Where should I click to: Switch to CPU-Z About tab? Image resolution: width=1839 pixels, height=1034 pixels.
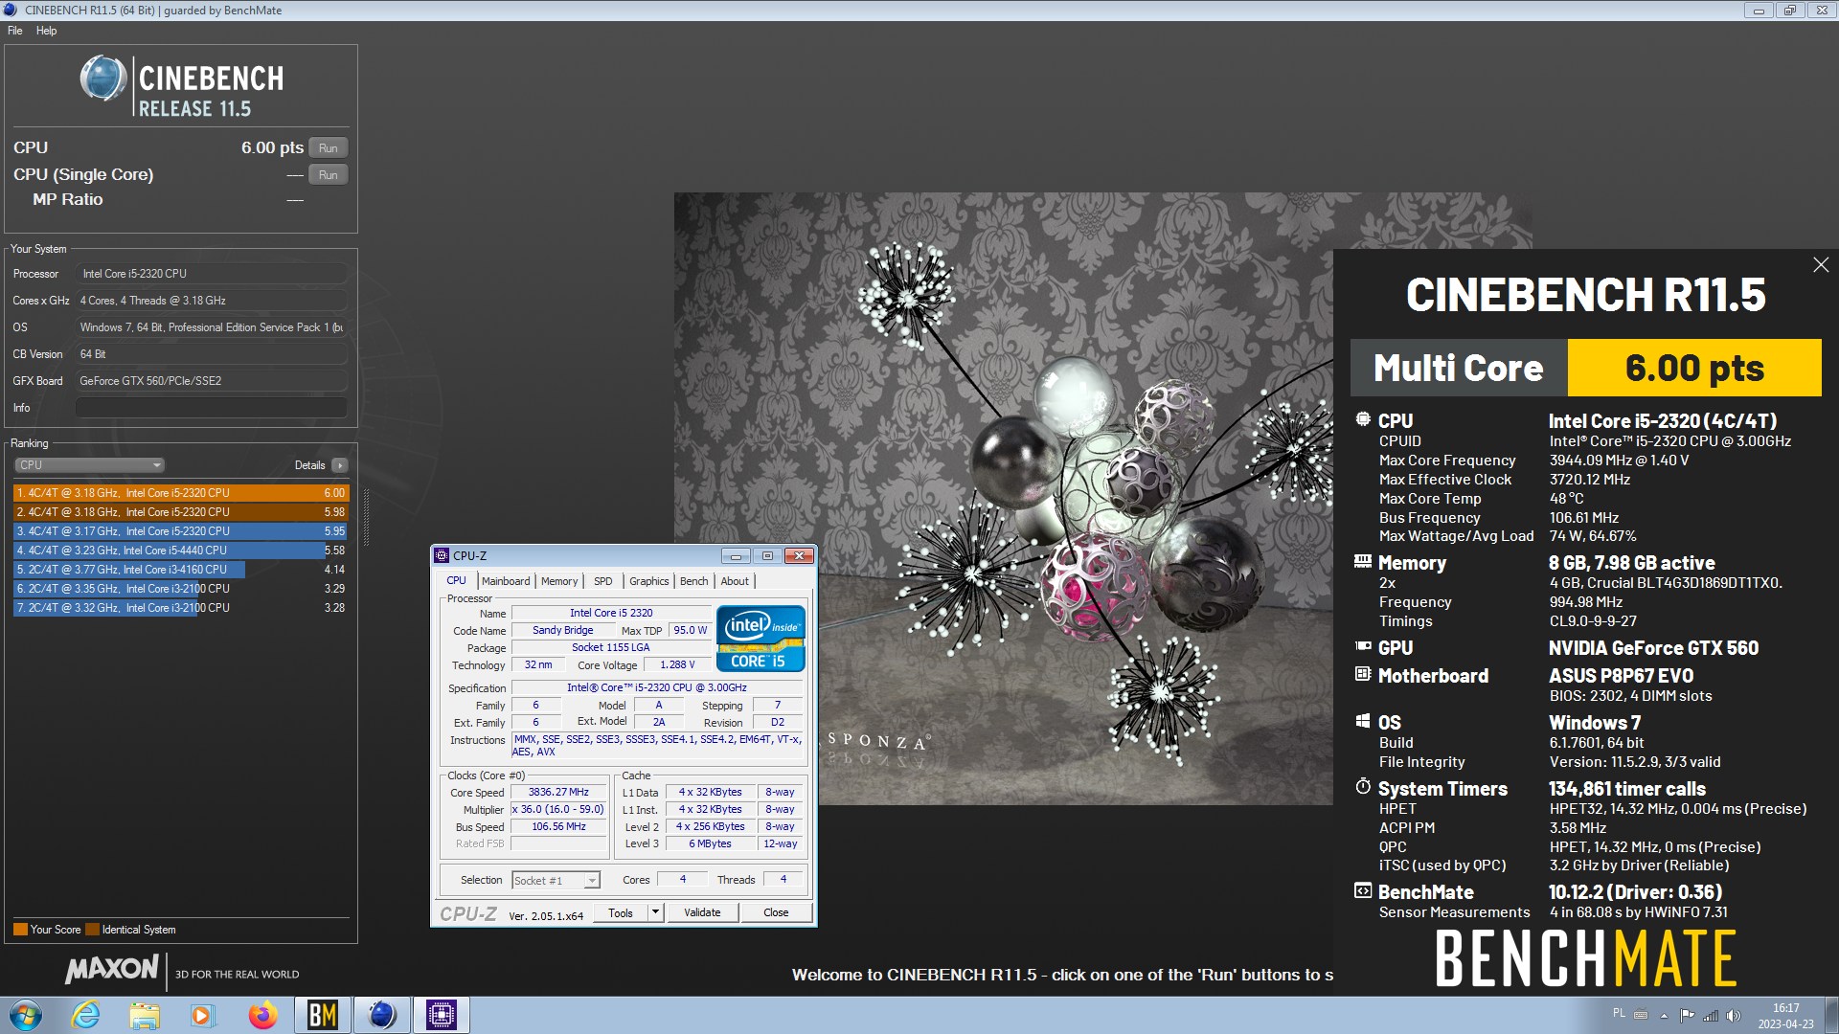pos(735,581)
